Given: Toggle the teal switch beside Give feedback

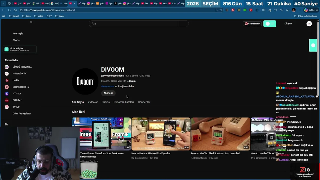Looking at the screenshot, I should [269, 23].
